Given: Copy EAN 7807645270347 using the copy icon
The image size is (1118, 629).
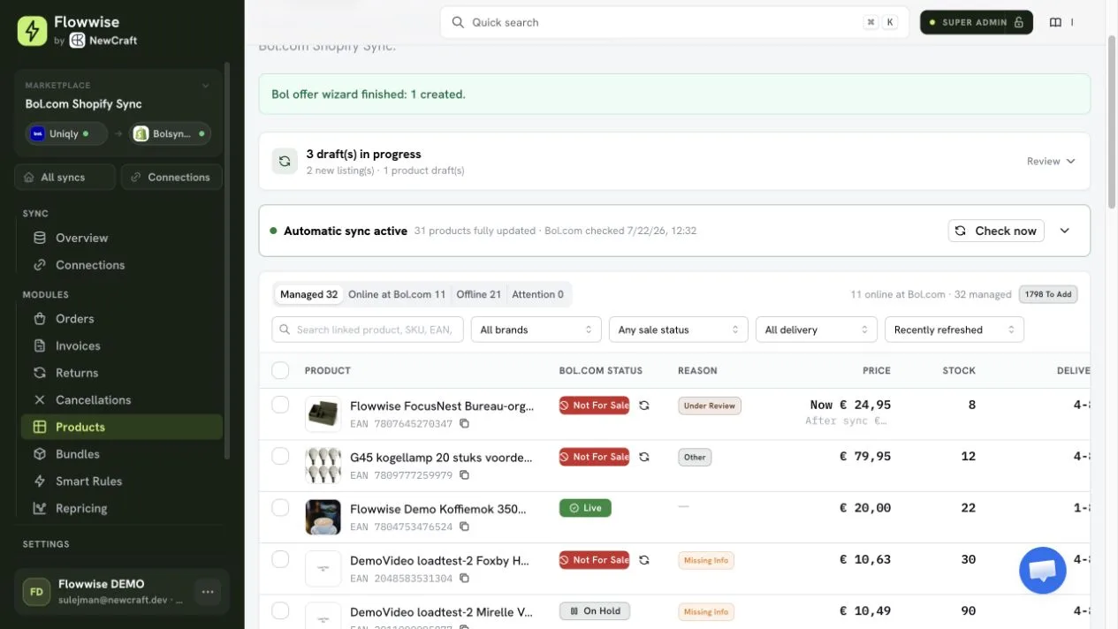Looking at the screenshot, I should (464, 424).
